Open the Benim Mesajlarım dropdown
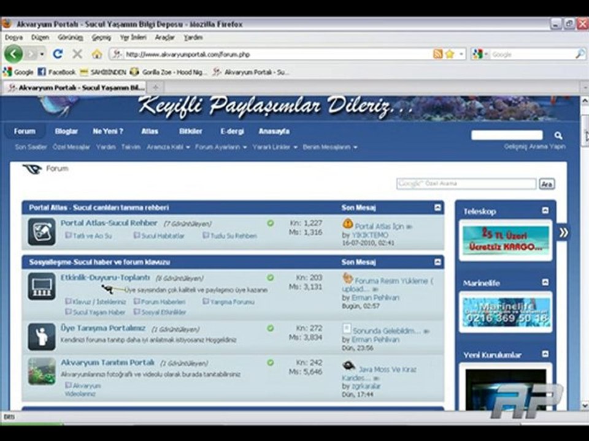 330,147
